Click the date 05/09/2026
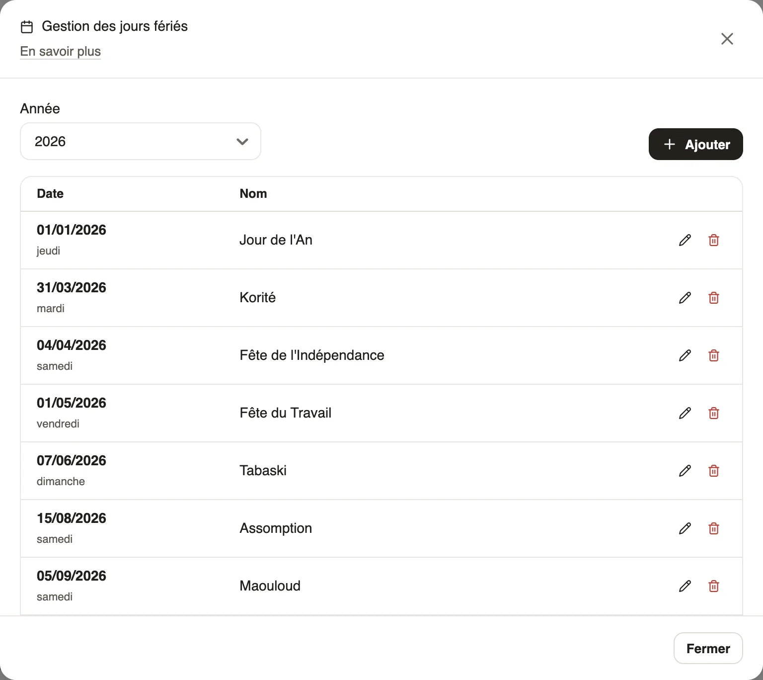 [72, 576]
